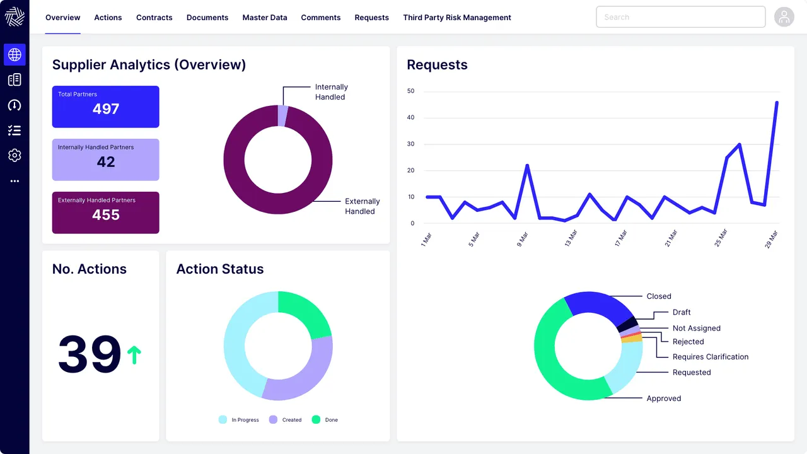Click the green upward arrow beside 39

pos(134,355)
